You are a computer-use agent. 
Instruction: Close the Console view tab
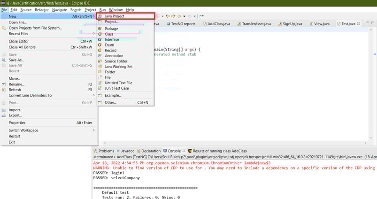tap(184, 151)
